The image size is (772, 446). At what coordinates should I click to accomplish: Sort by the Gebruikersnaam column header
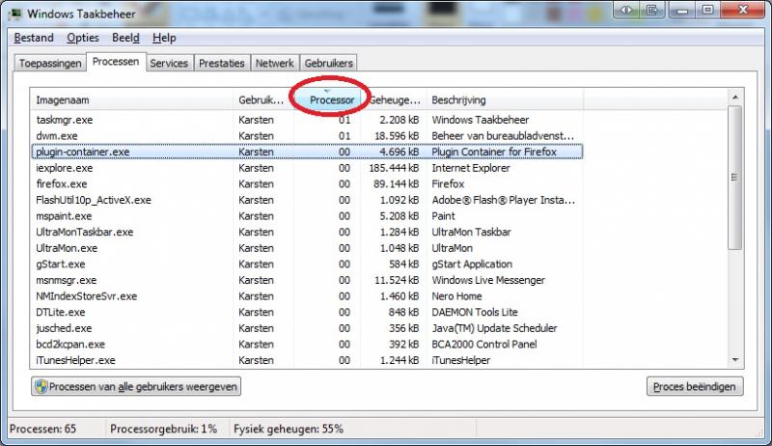click(263, 100)
